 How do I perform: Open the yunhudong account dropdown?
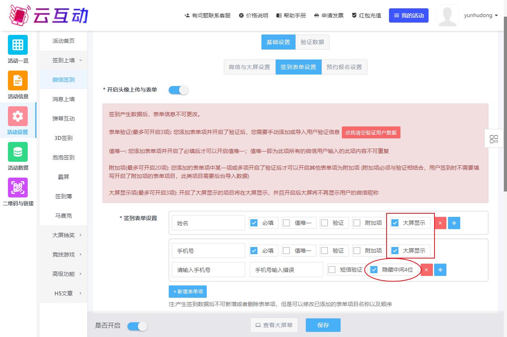point(481,15)
